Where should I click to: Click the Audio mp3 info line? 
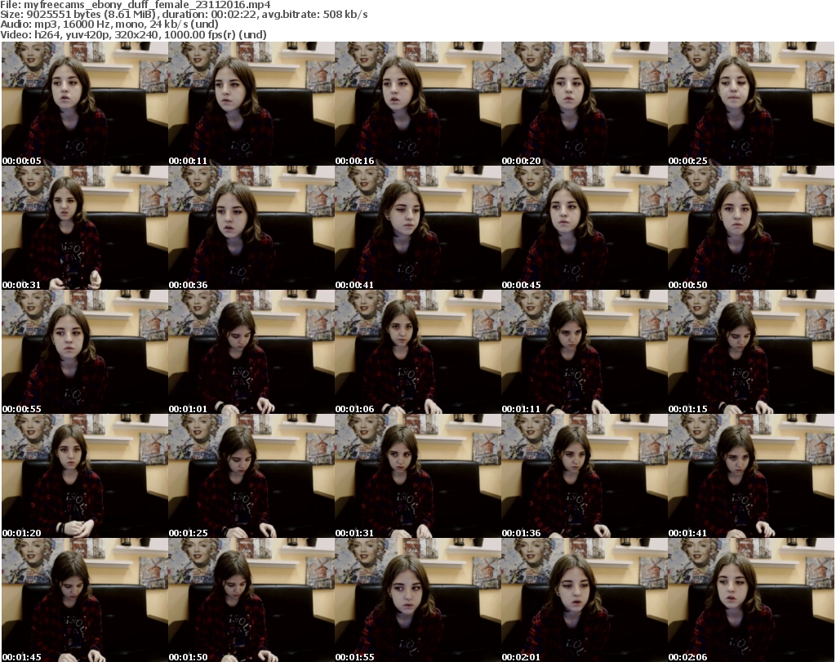109,24
